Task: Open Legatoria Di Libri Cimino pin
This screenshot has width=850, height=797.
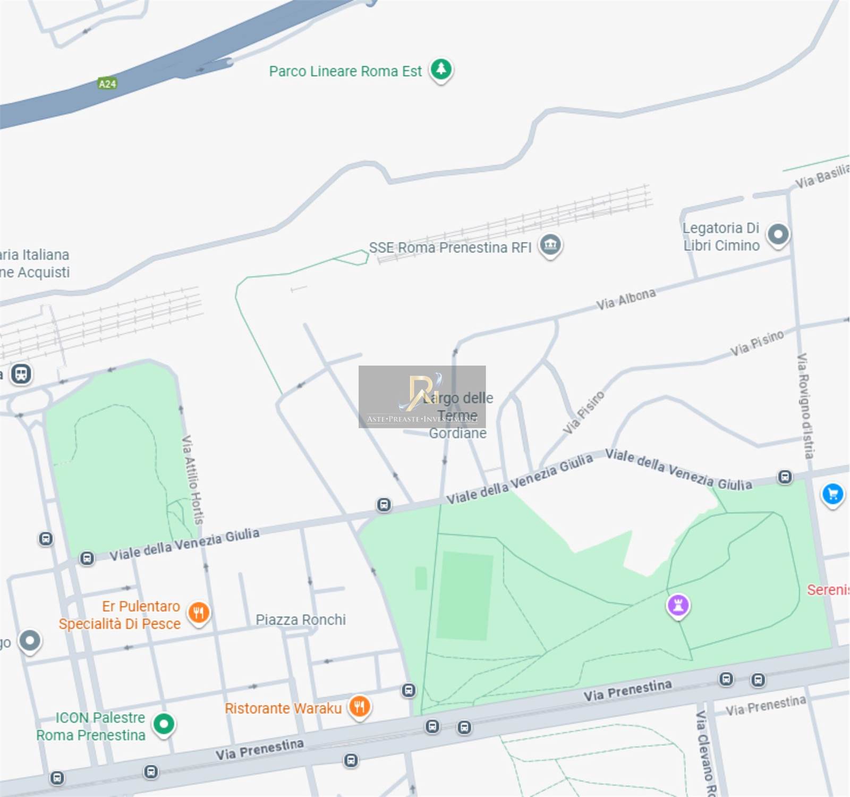Action: [778, 235]
